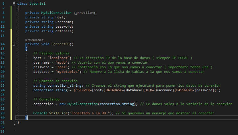Click the "pass" password string
238x135 pixels.
62,67
